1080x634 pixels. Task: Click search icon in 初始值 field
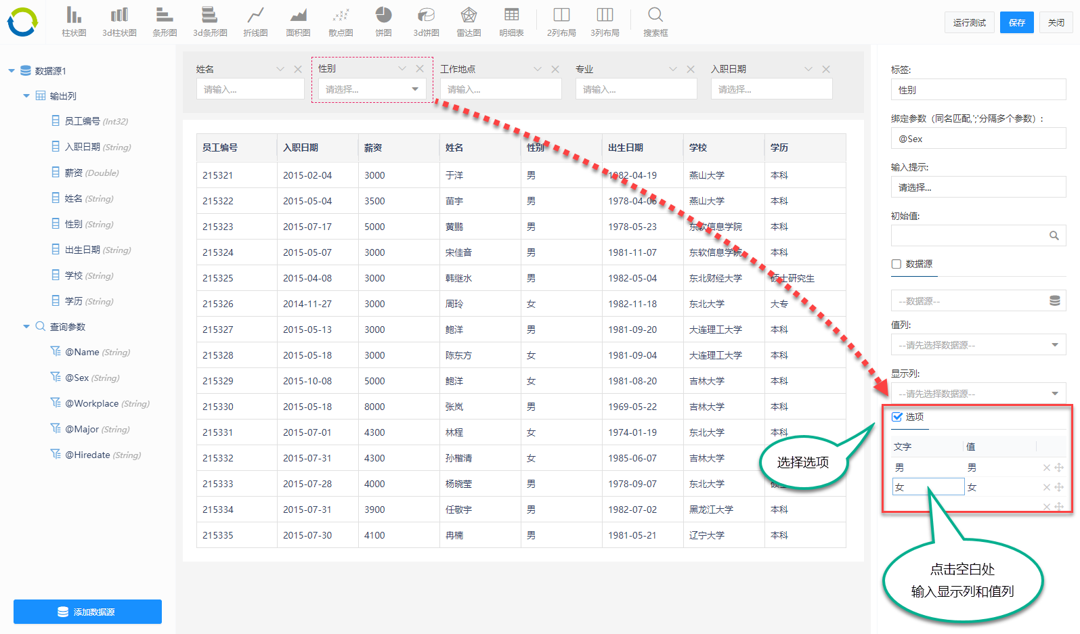pos(1054,235)
